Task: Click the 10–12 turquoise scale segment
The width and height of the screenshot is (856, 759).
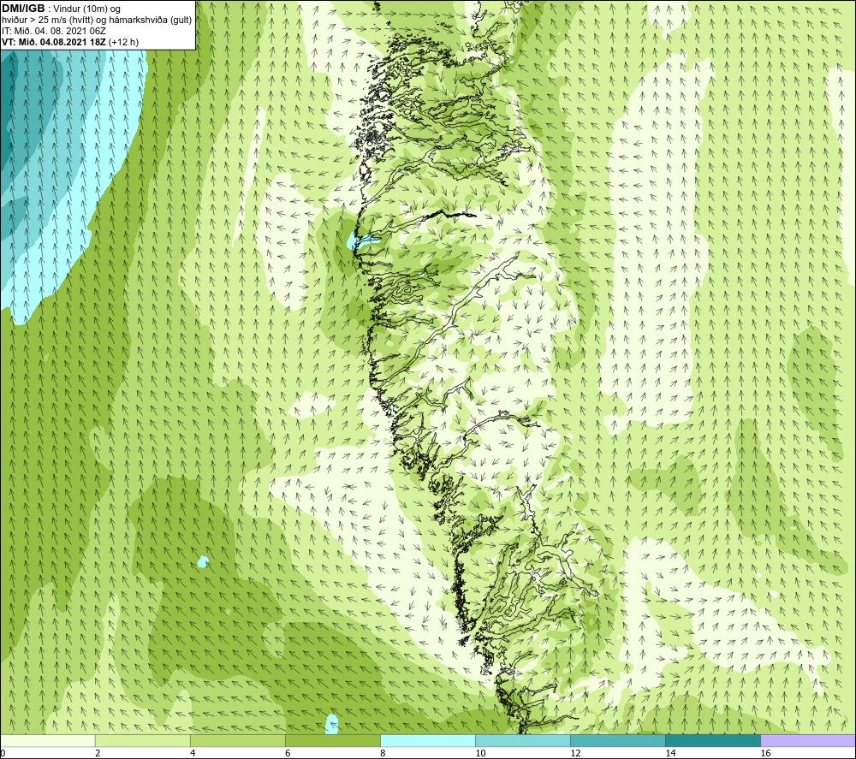Action: [x=523, y=741]
